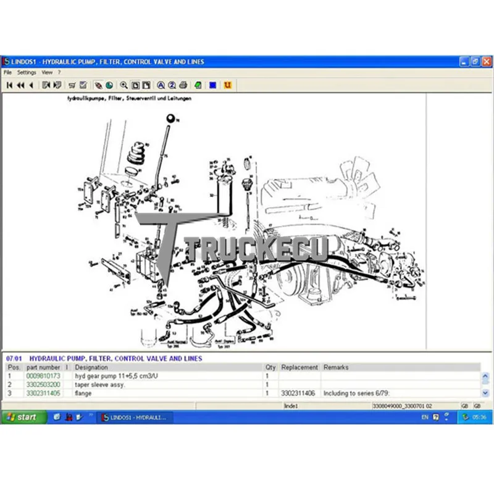Close the LINDOS1 window

[x=487, y=61]
